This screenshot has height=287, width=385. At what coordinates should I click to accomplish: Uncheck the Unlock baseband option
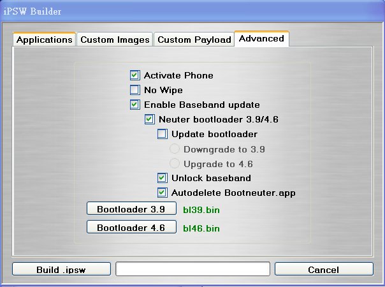[x=162, y=178]
